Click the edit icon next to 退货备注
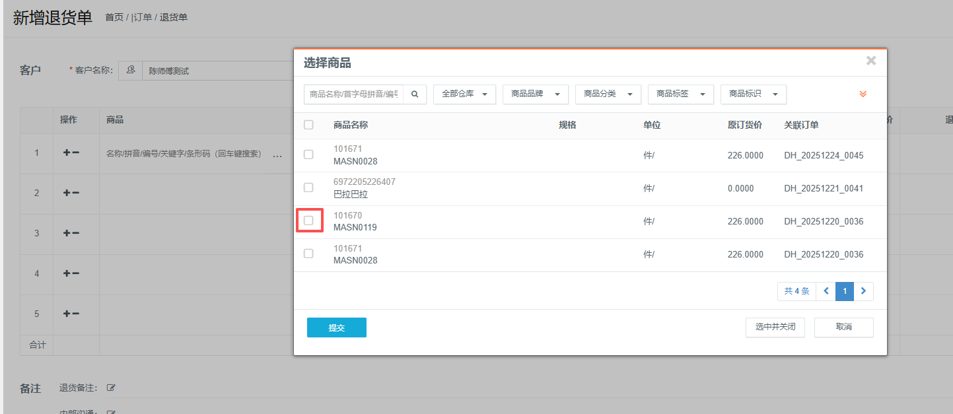 [x=111, y=388]
